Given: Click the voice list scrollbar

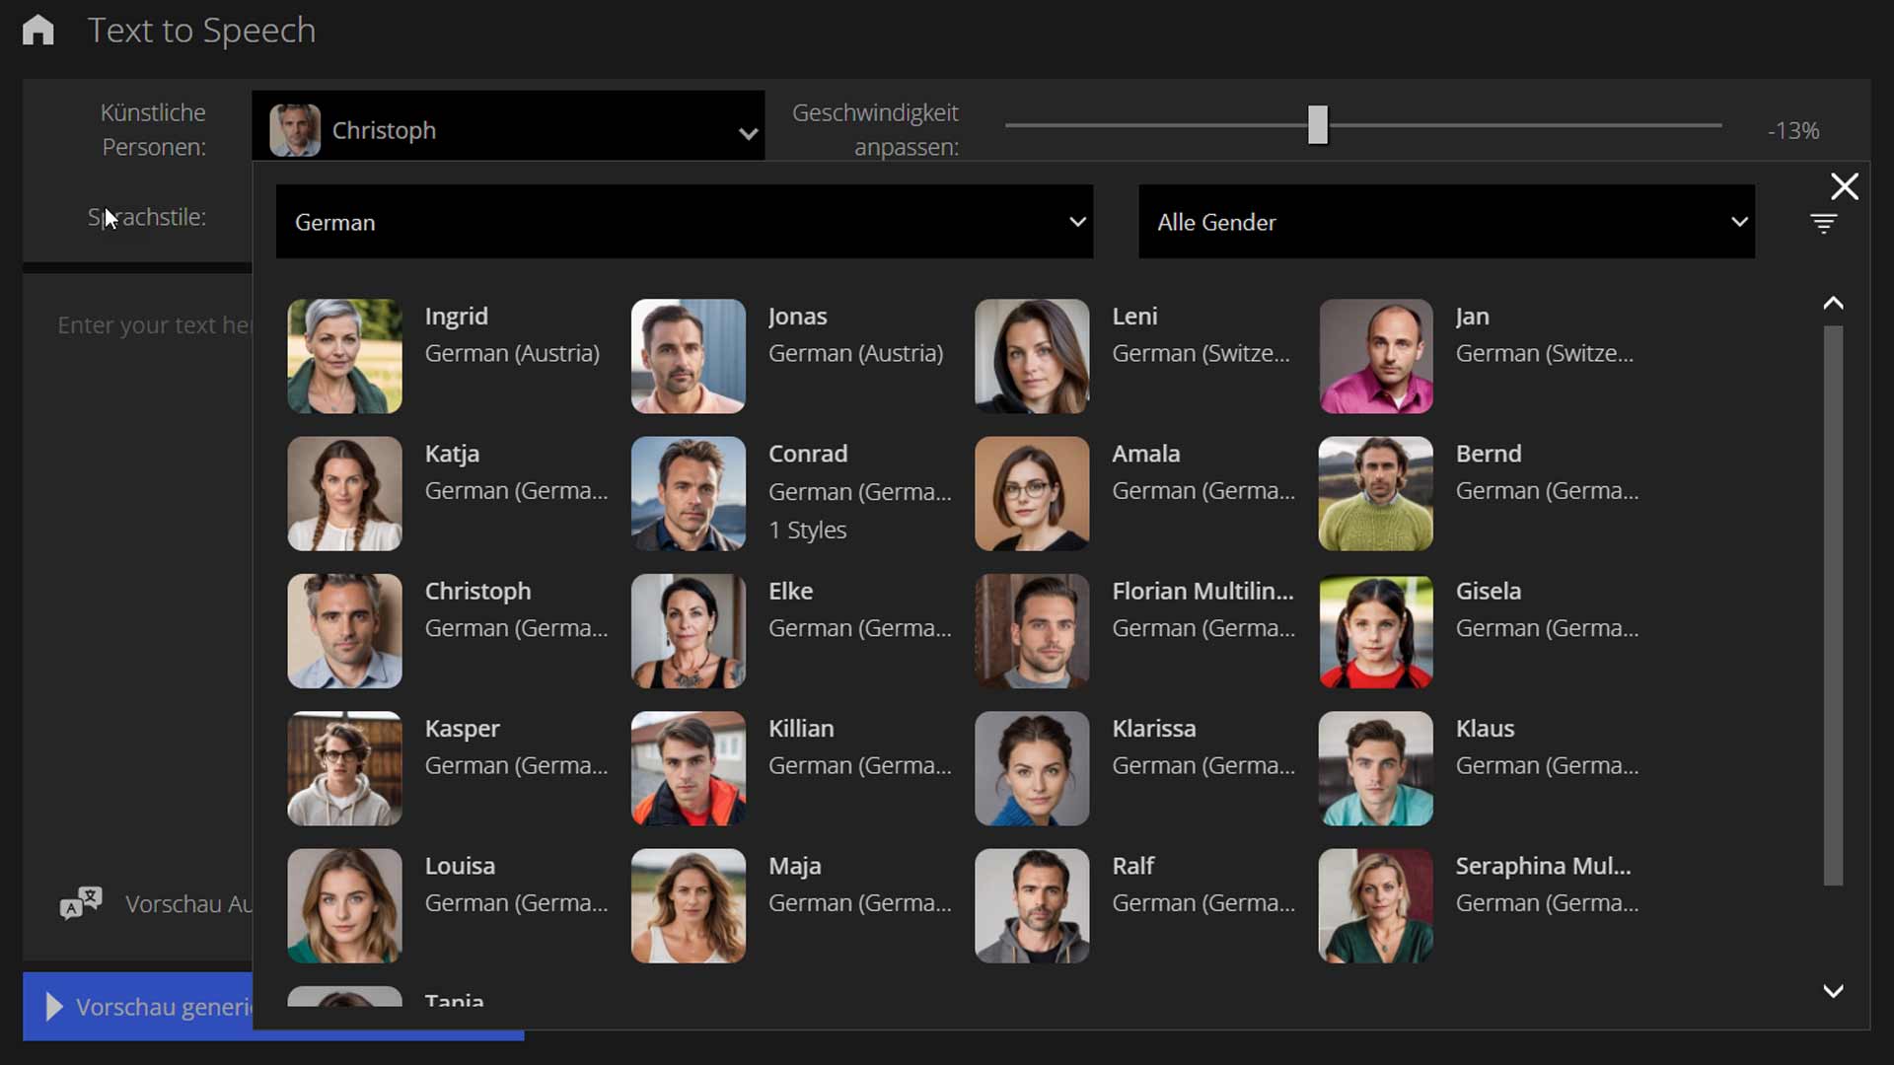Looking at the screenshot, I should pos(1833,603).
